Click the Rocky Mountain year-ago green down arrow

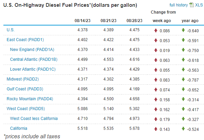pyautogui.click(x=183, y=99)
